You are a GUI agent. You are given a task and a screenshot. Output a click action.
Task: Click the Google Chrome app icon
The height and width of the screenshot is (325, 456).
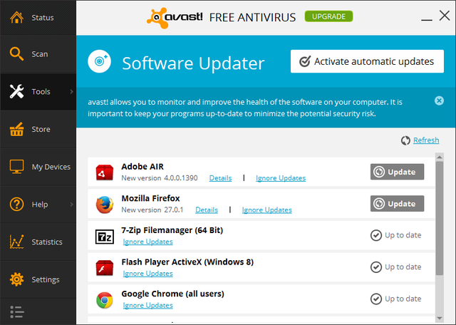tap(105, 300)
